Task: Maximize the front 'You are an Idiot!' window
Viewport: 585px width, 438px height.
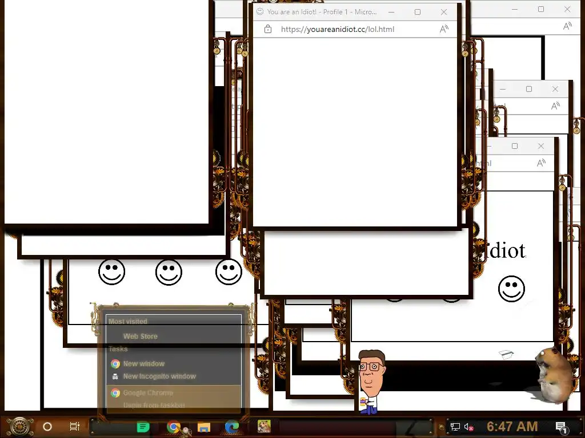Action: pos(418,12)
